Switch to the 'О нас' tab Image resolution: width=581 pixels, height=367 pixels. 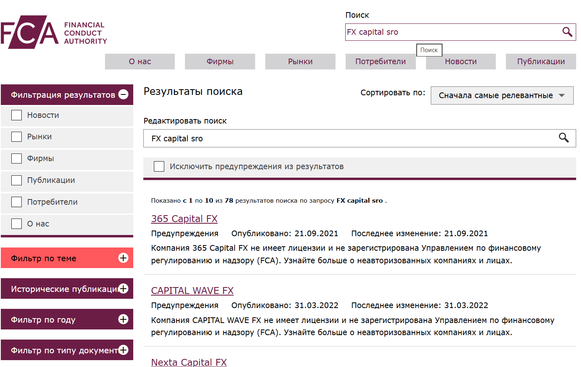[x=139, y=61]
